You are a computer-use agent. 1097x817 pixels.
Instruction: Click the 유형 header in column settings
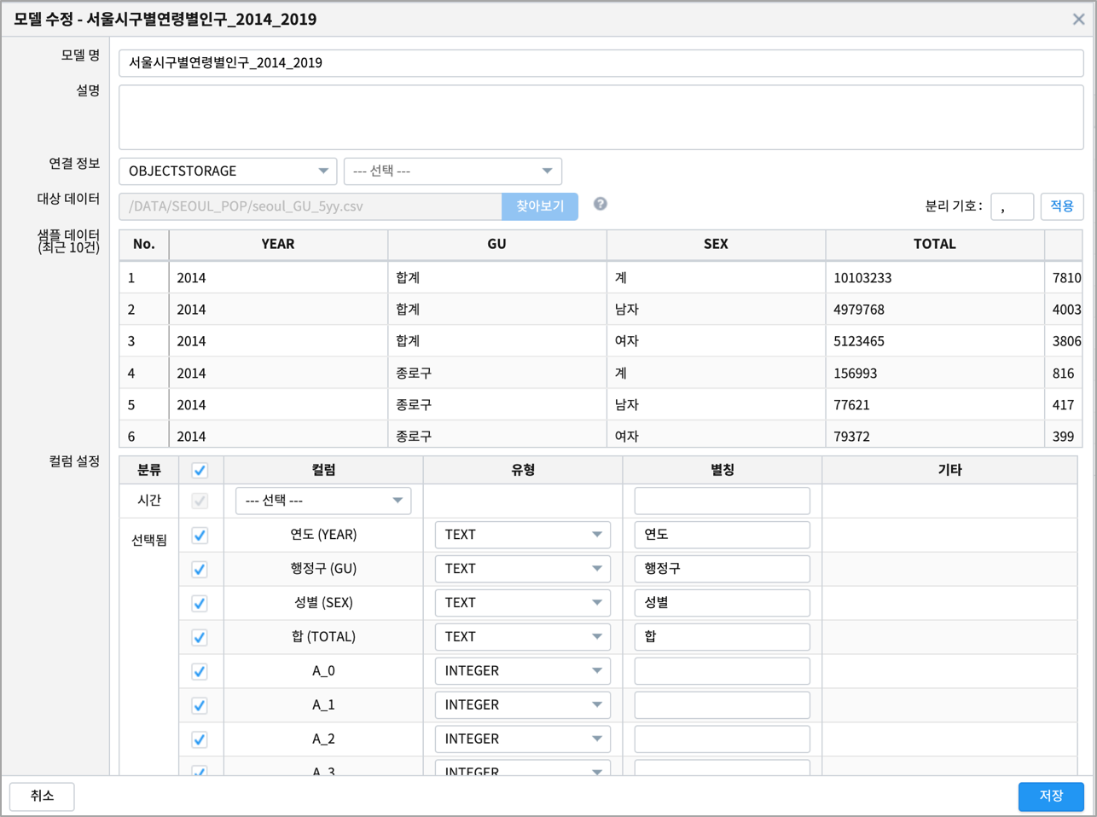click(x=523, y=470)
